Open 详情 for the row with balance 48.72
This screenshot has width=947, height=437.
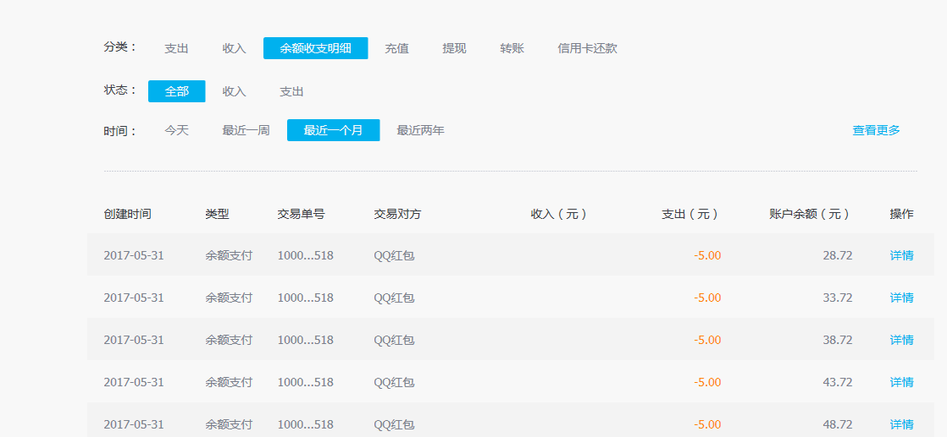902,424
